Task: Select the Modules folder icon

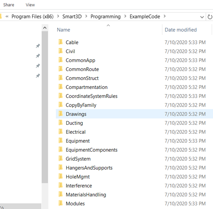Action: click(60, 203)
